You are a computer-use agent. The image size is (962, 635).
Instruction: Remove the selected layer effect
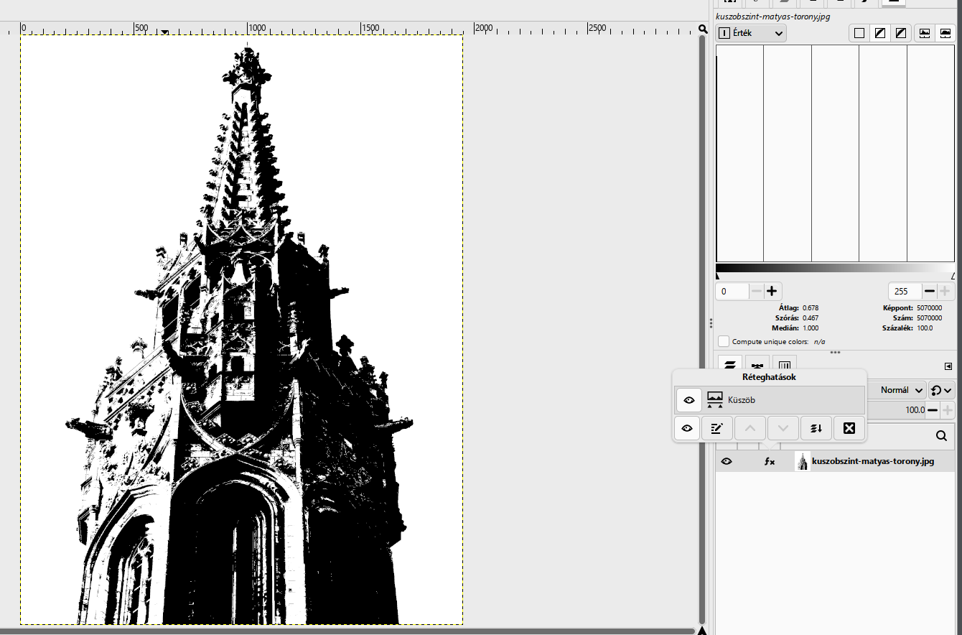pos(849,428)
